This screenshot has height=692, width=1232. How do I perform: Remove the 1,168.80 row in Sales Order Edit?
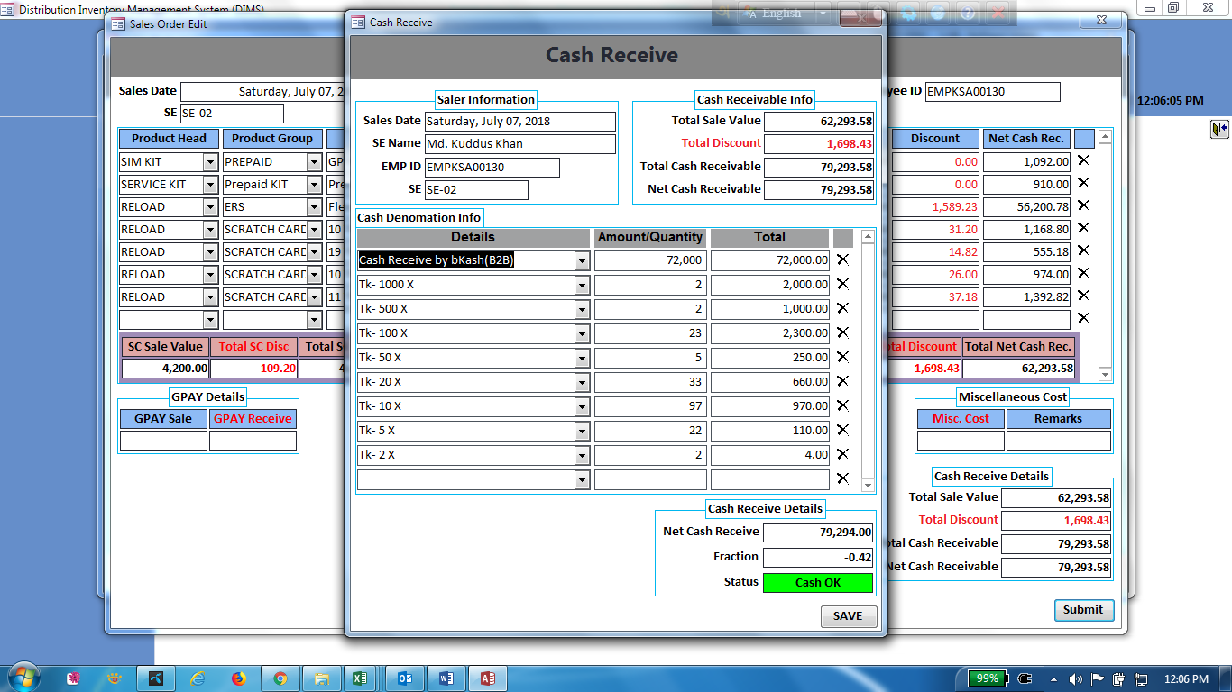[x=1083, y=229]
